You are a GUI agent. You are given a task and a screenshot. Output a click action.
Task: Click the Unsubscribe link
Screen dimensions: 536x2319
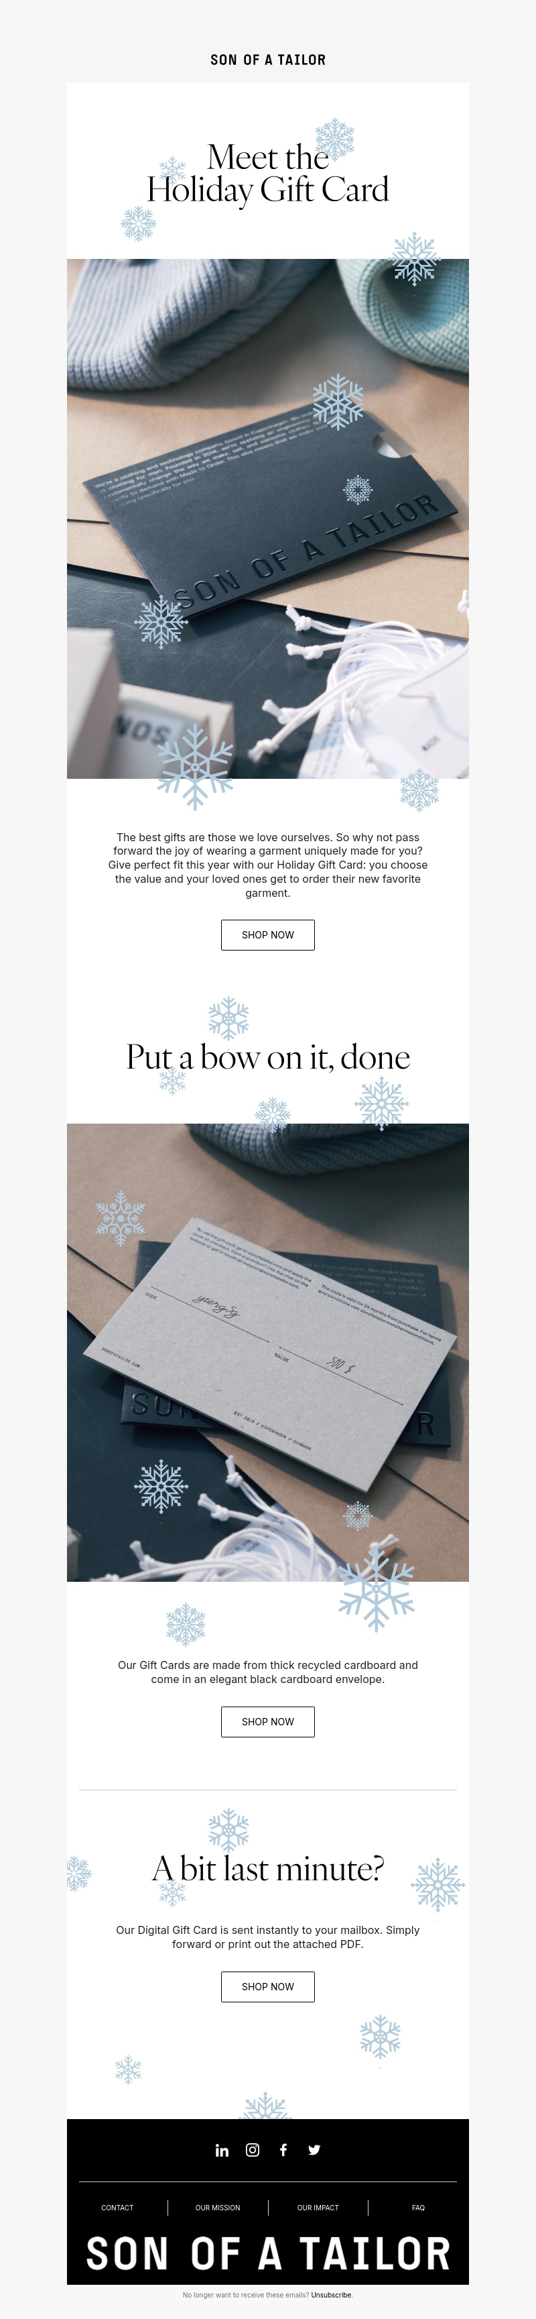332,2295
